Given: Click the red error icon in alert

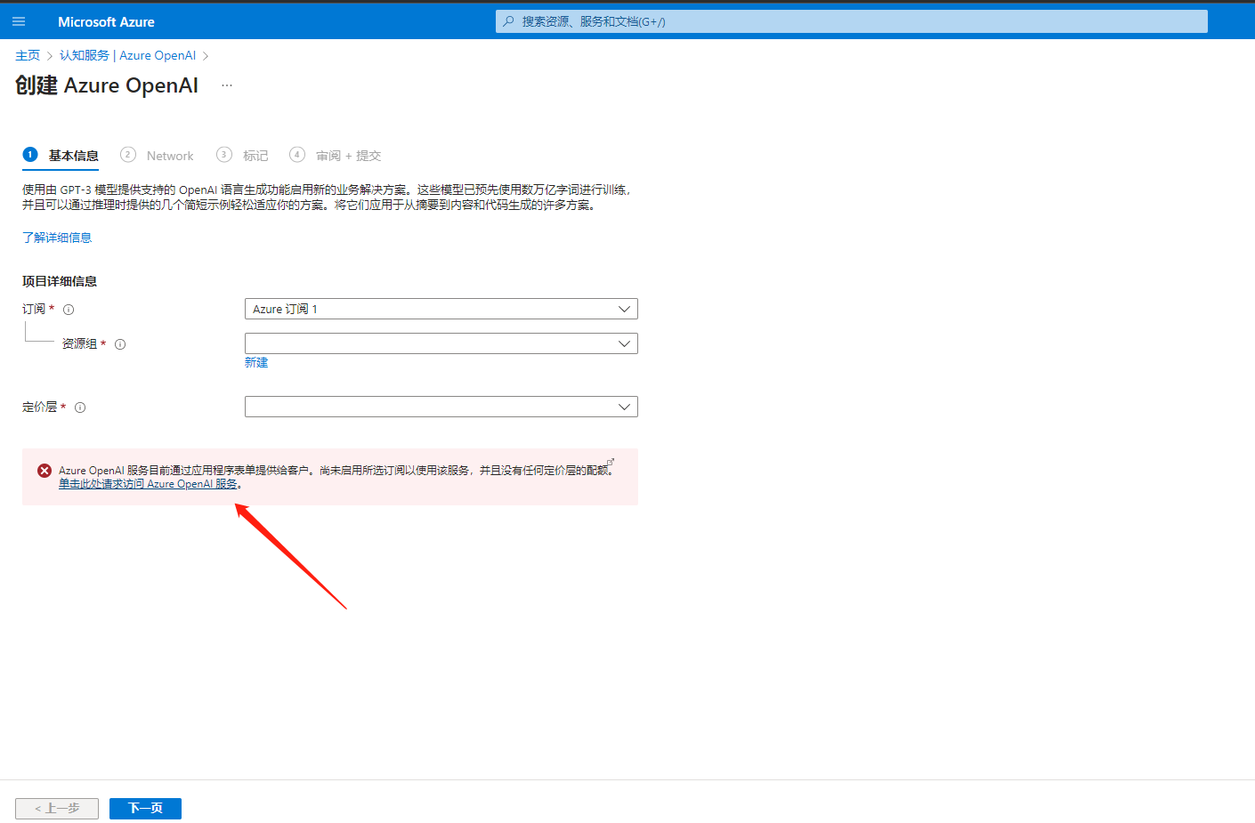Looking at the screenshot, I should click(x=45, y=471).
